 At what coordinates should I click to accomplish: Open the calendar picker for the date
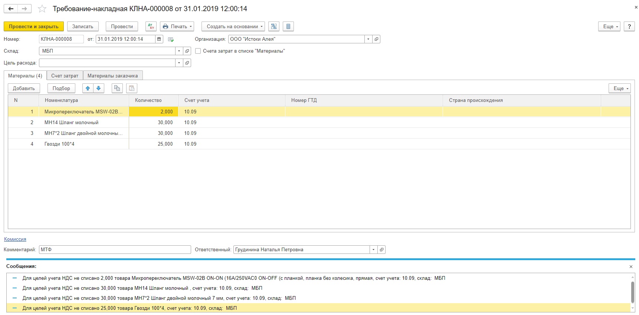(159, 39)
